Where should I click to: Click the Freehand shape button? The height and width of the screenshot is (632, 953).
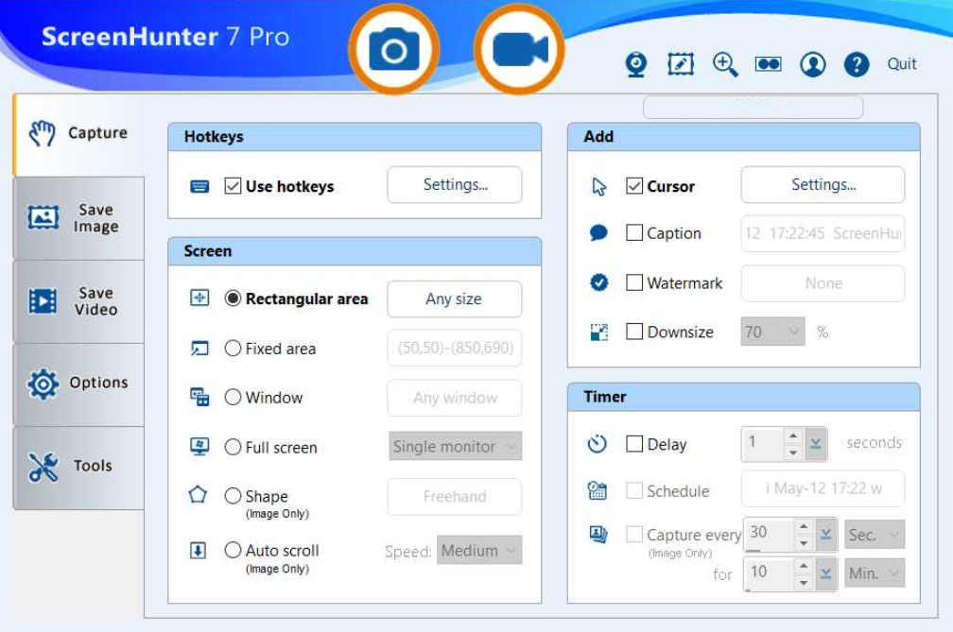[455, 497]
